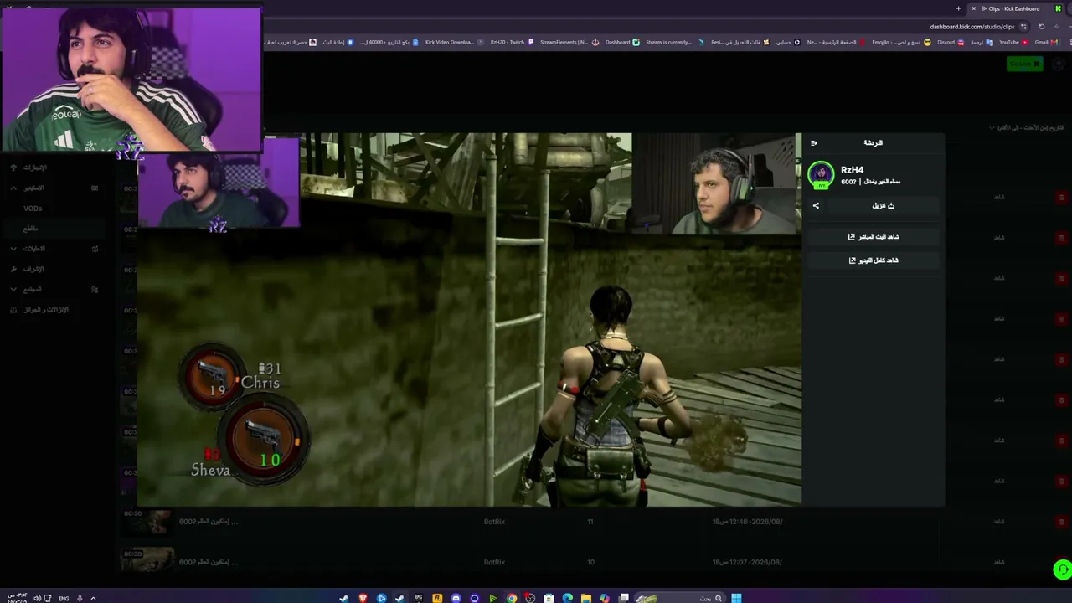Viewport: 1072px width, 603px height.
Task: Show hidden system tray icons
Action: [93, 598]
